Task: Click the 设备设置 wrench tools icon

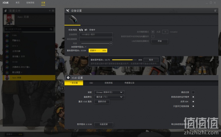Action: (67, 11)
